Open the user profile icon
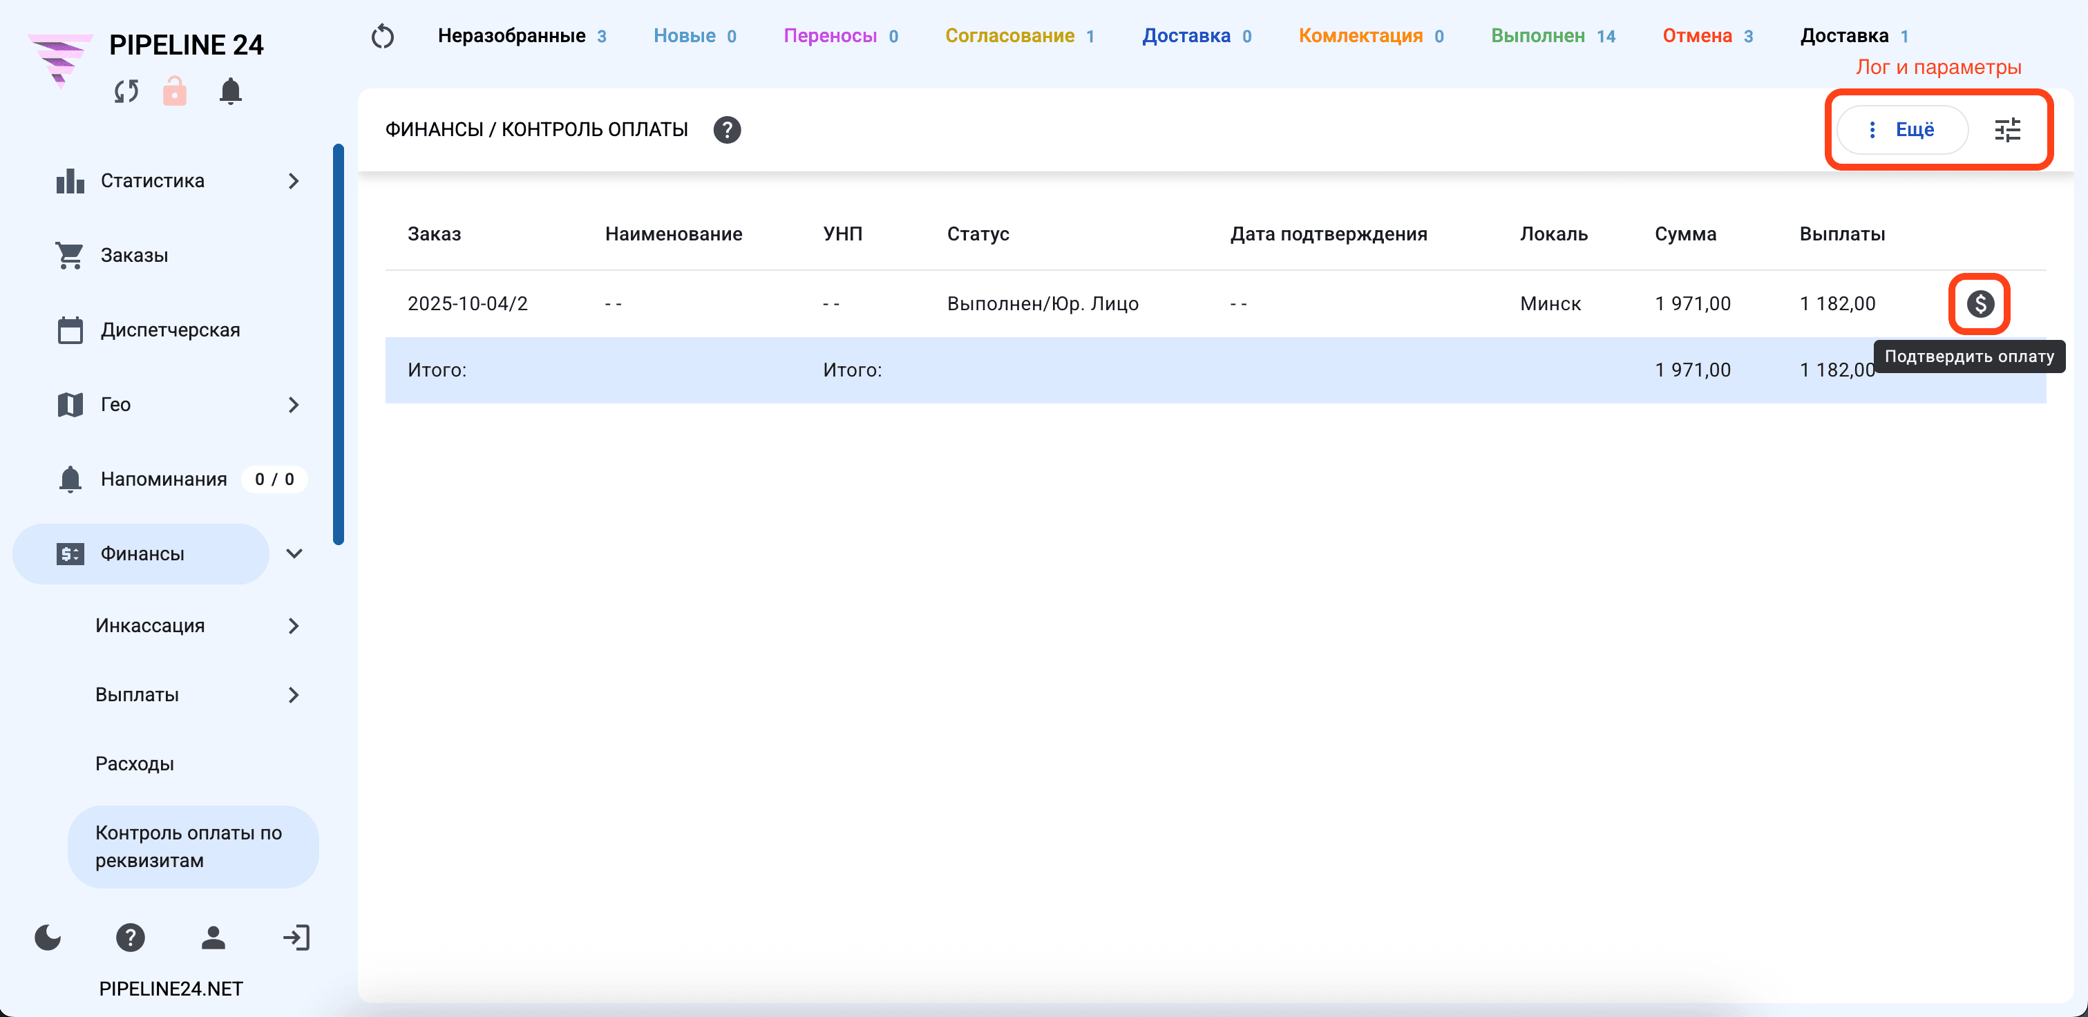The height and width of the screenshot is (1017, 2088). [213, 938]
